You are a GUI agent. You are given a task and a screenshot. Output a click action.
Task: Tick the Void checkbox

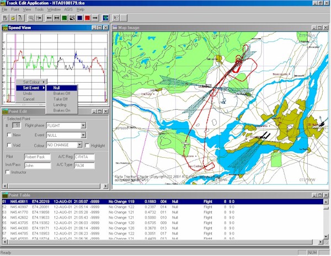point(9,145)
